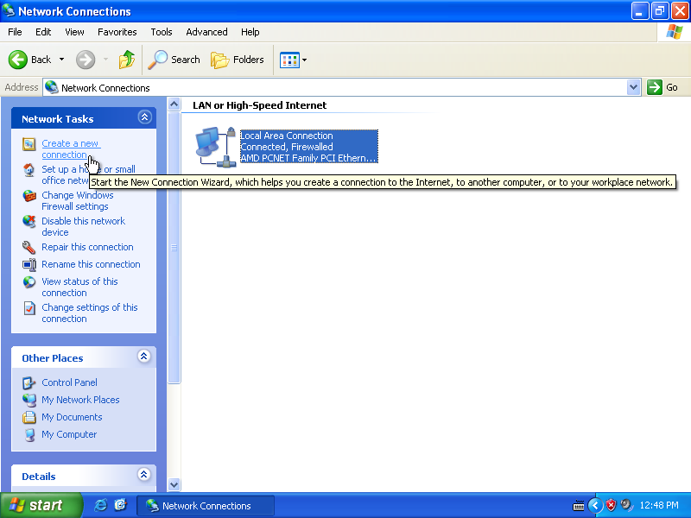Open the Search magnifier toolbar button

coord(174,60)
